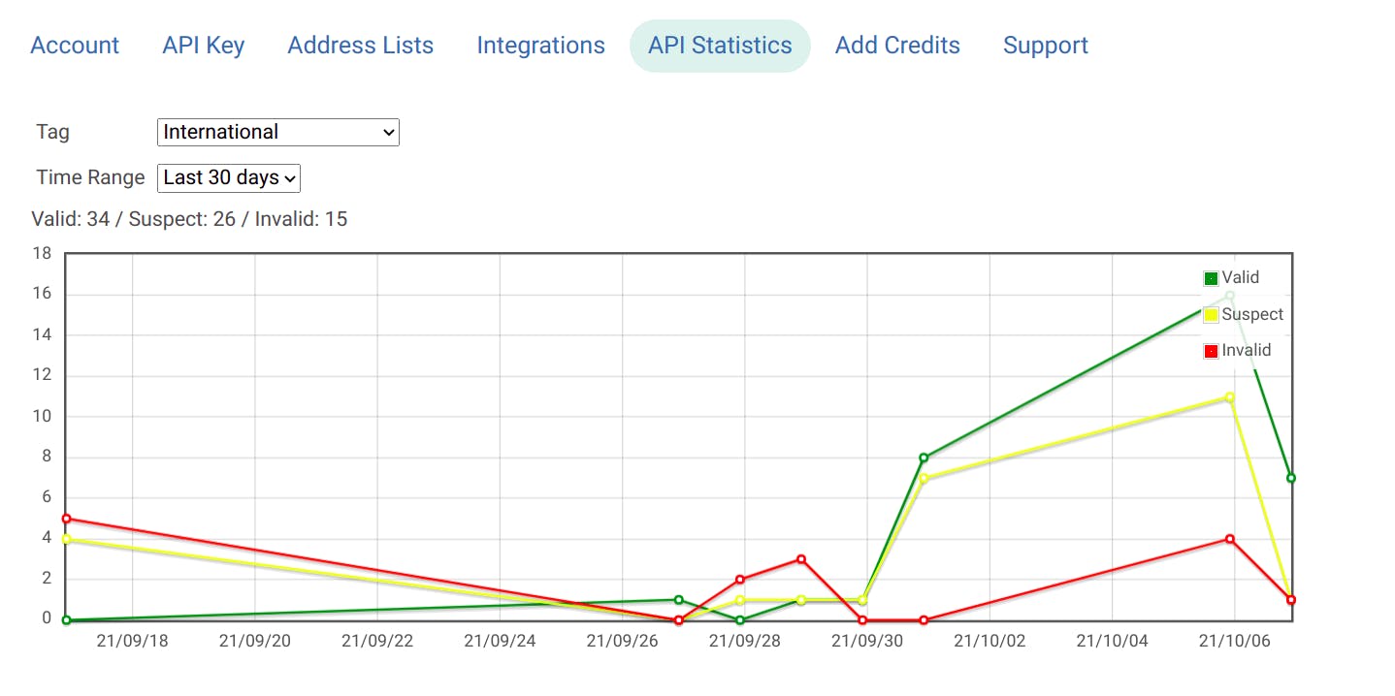Toggle the Suspect series legend label

point(1252,314)
